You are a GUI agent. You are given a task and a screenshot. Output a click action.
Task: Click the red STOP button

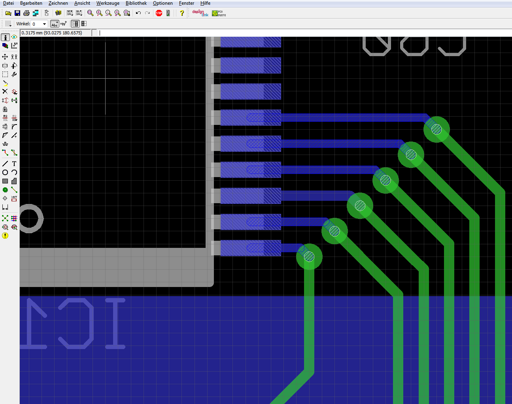[159, 13]
